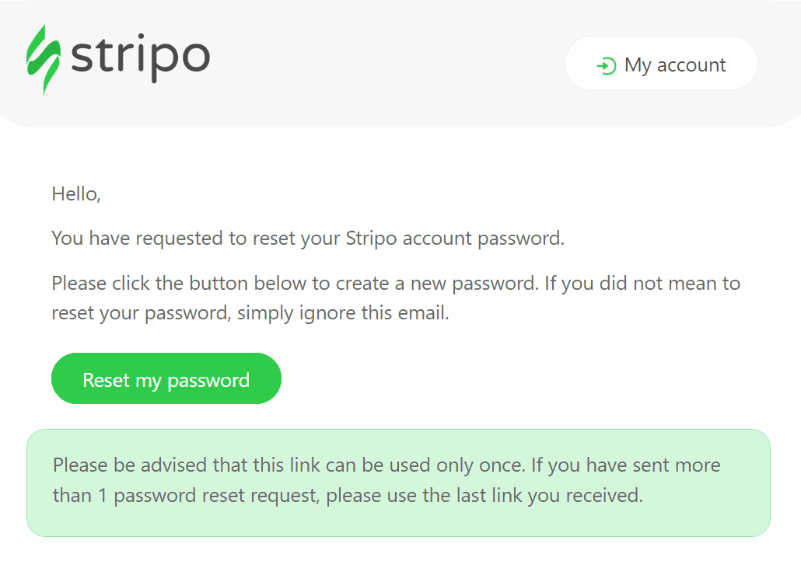Click the "please use the last link" line
Viewport: 801px width, 561px height.
[x=348, y=495]
